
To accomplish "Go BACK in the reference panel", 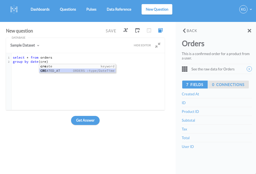I will [190, 31].
